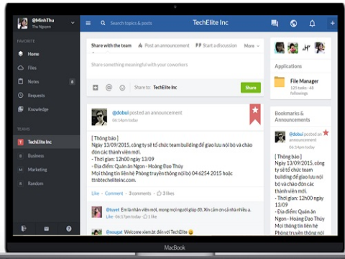Click the 06:14pm today timestamp in post
This screenshot has height=259, width=345.
(x=125, y=120)
